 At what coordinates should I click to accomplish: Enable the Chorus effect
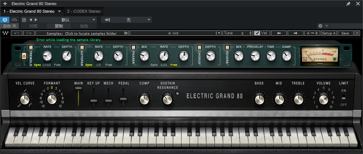click(x=199, y=47)
